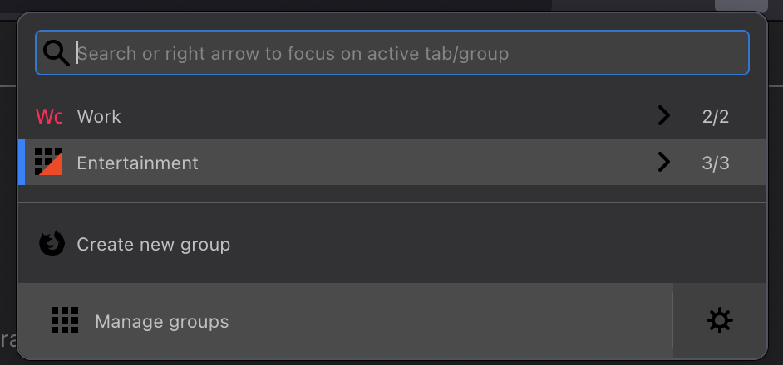This screenshot has height=365, width=783.
Task: Click the Entertainment 3/3 tab count
Action: coord(715,163)
